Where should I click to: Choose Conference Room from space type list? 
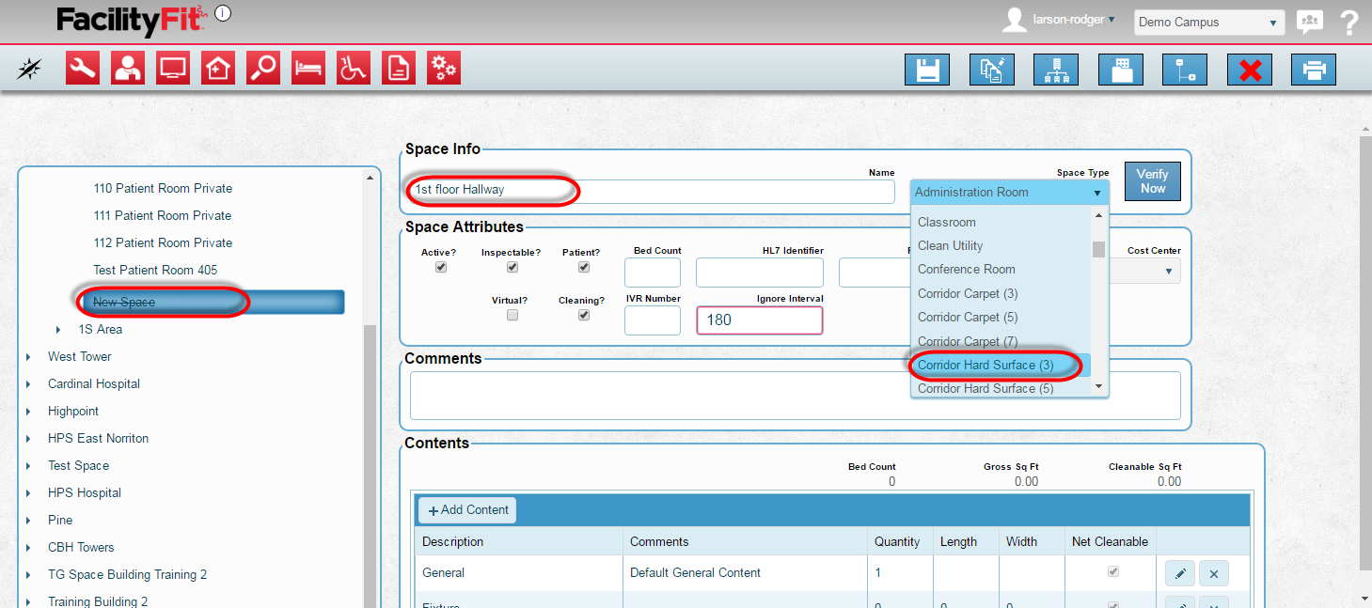(x=966, y=269)
